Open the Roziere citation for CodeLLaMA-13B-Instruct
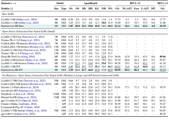The width and height of the screenshot is (169, 121). (x=40, y=47)
